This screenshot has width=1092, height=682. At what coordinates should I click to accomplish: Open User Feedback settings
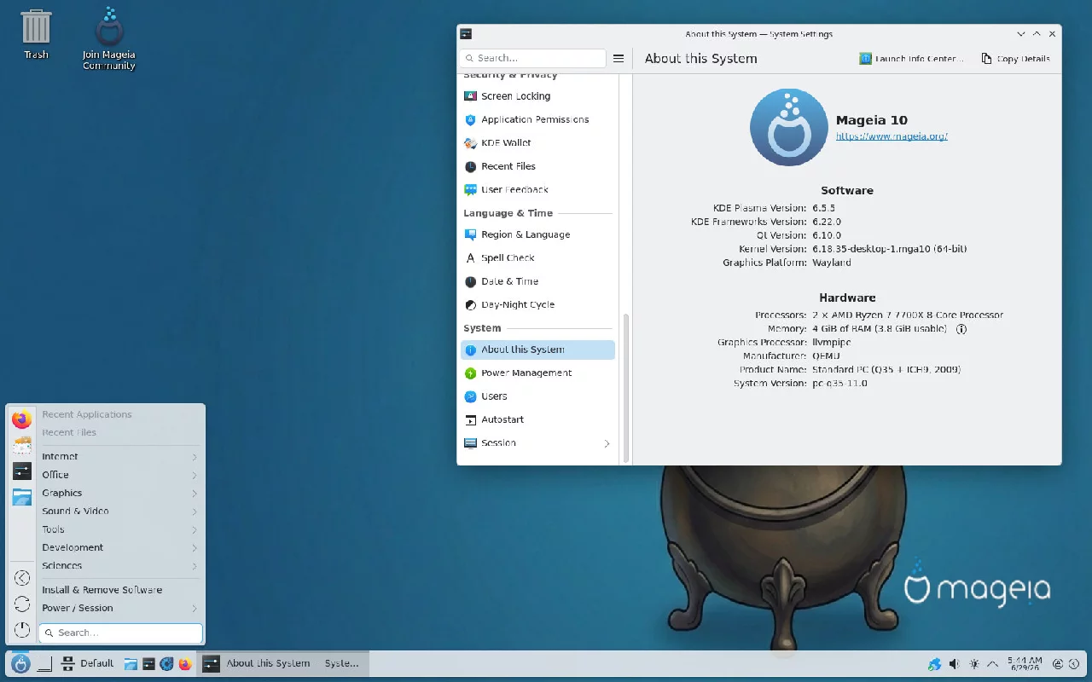537,189
